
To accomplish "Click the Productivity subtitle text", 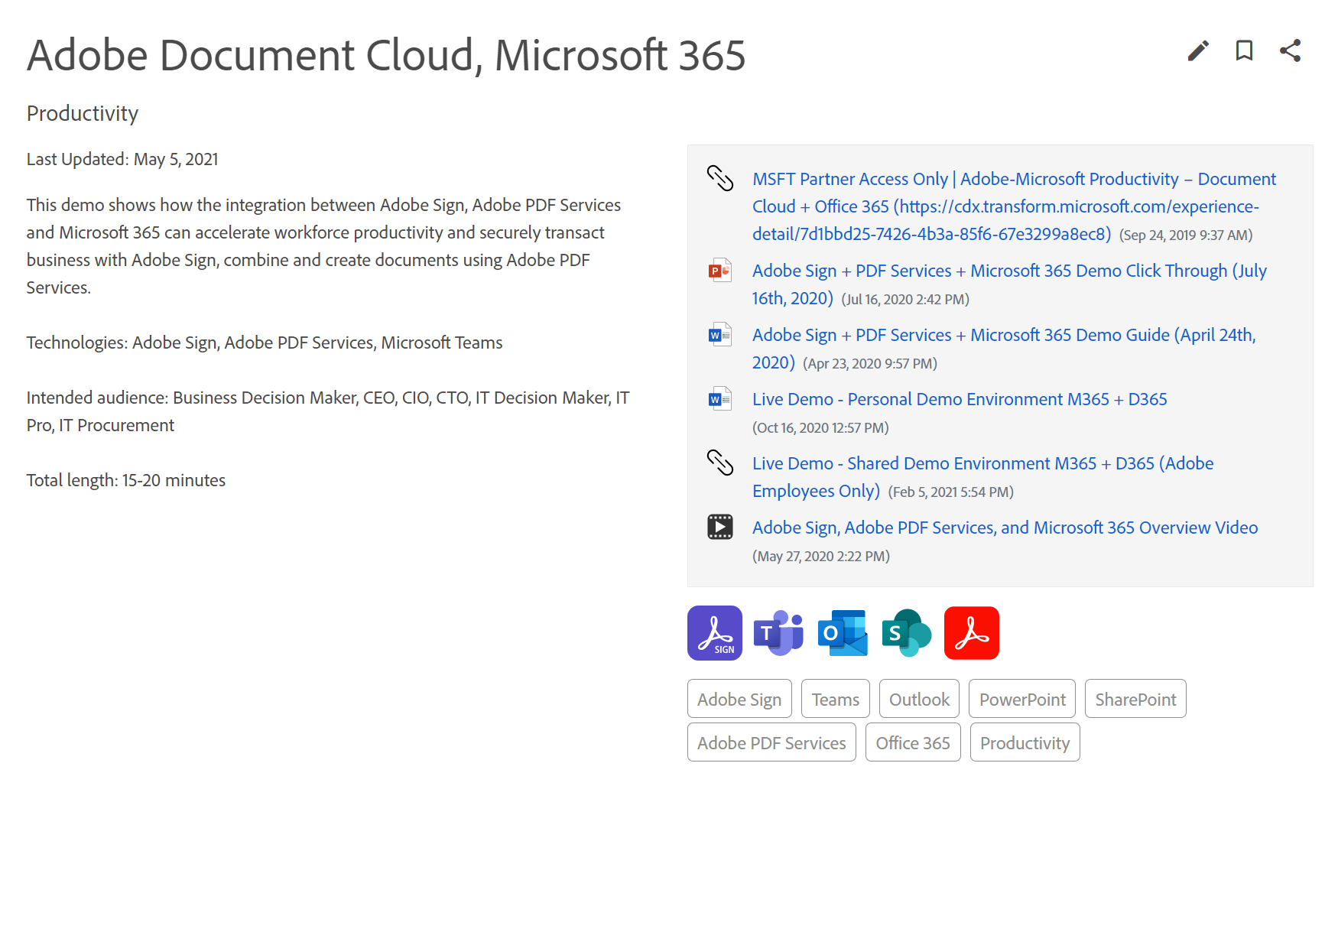I will [83, 113].
